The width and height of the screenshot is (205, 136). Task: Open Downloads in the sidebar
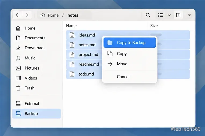coord(36,48)
